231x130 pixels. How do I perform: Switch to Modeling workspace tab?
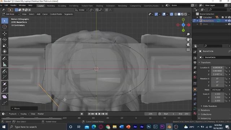51,6
